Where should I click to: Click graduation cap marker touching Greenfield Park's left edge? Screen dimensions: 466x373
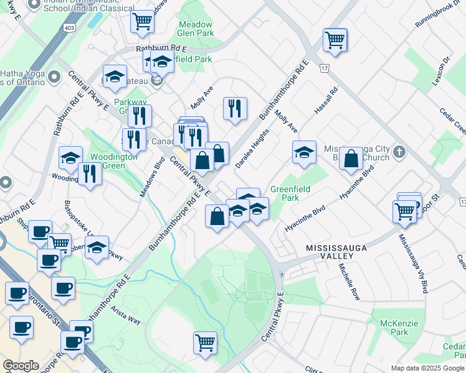click(257, 209)
